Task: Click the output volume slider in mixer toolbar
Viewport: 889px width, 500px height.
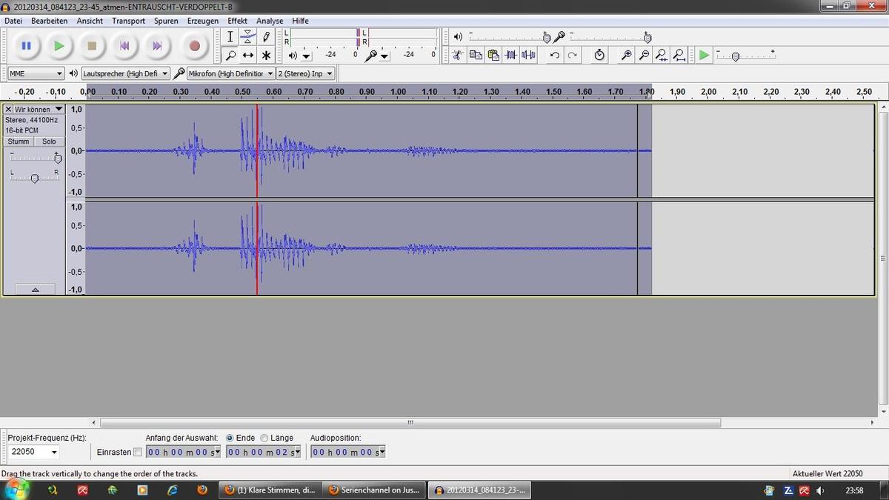Action: pos(510,37)
